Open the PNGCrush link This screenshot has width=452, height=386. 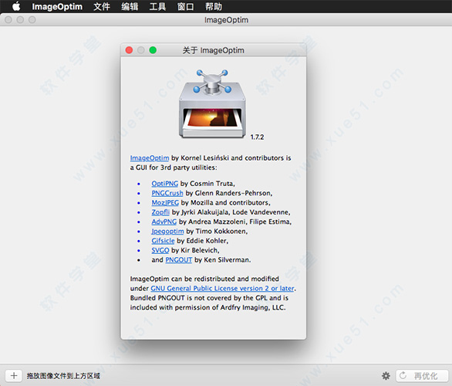167,193
